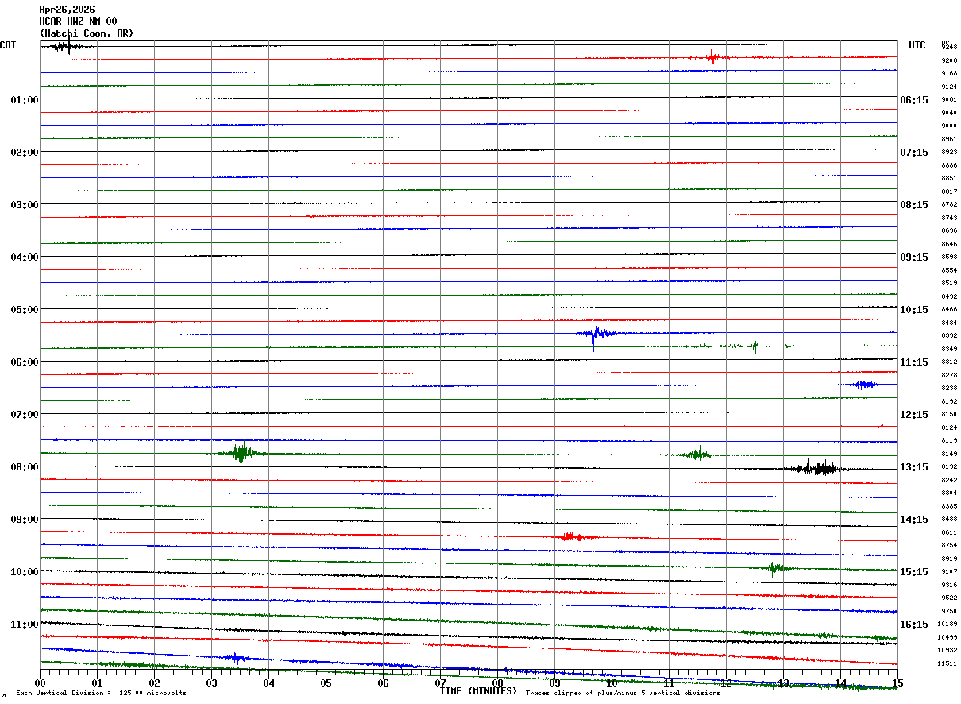Click the large green burst near minute 03 on the 8149 trace

coord(241,453)
